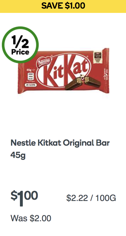Click the white pill label on the wrapper
Image resolution: width=126 pixels, height=236 pixels.
coord(31,85)
